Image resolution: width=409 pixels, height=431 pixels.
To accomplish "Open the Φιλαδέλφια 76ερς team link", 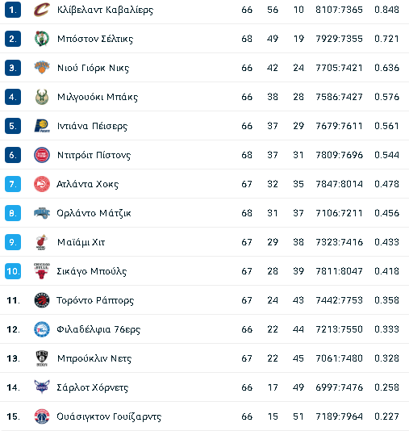I will point(98,329).
